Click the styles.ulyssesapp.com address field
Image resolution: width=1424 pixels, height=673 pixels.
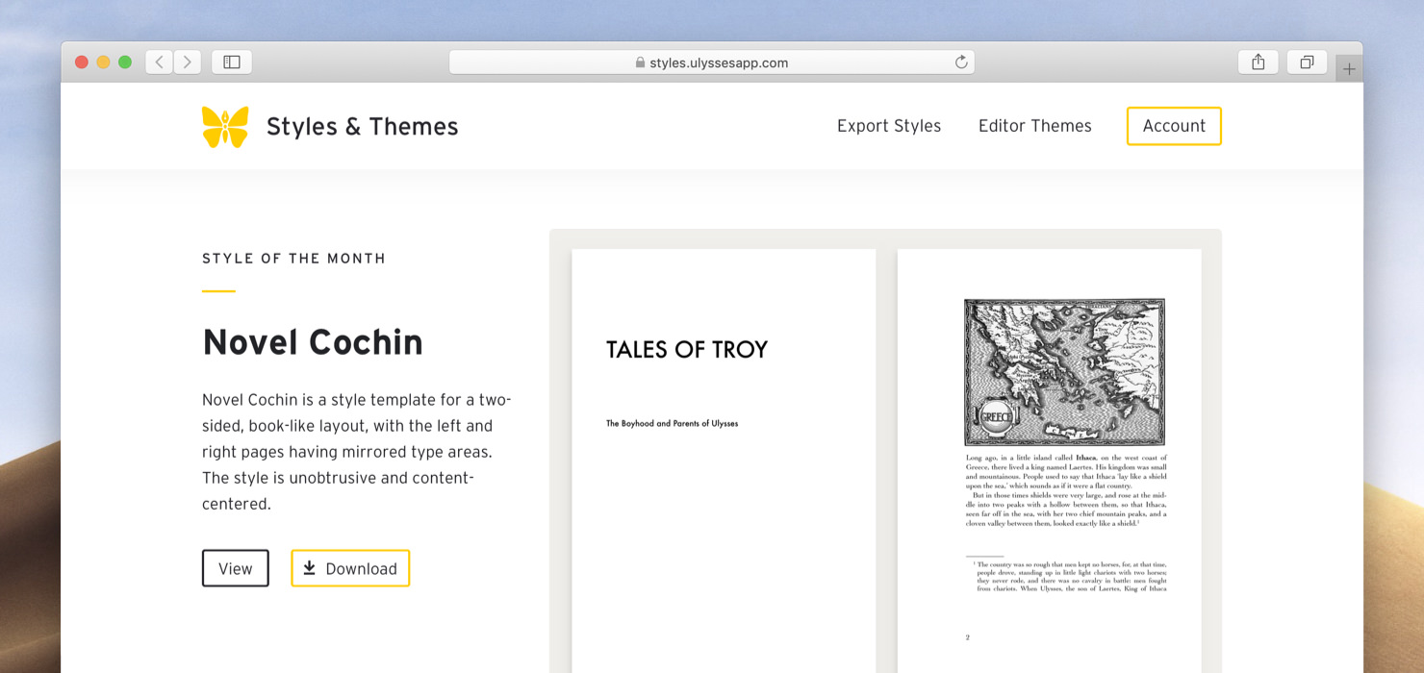[712, 62]
